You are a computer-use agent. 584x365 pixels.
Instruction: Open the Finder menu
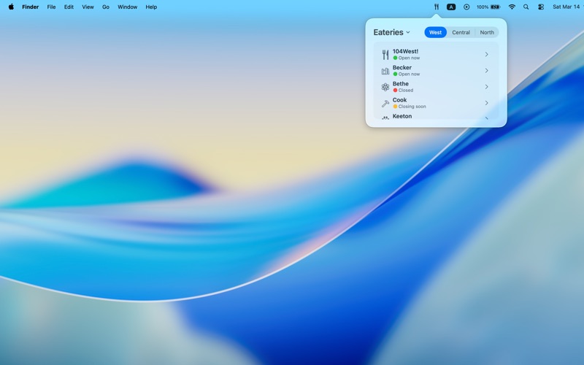(30, 7)
